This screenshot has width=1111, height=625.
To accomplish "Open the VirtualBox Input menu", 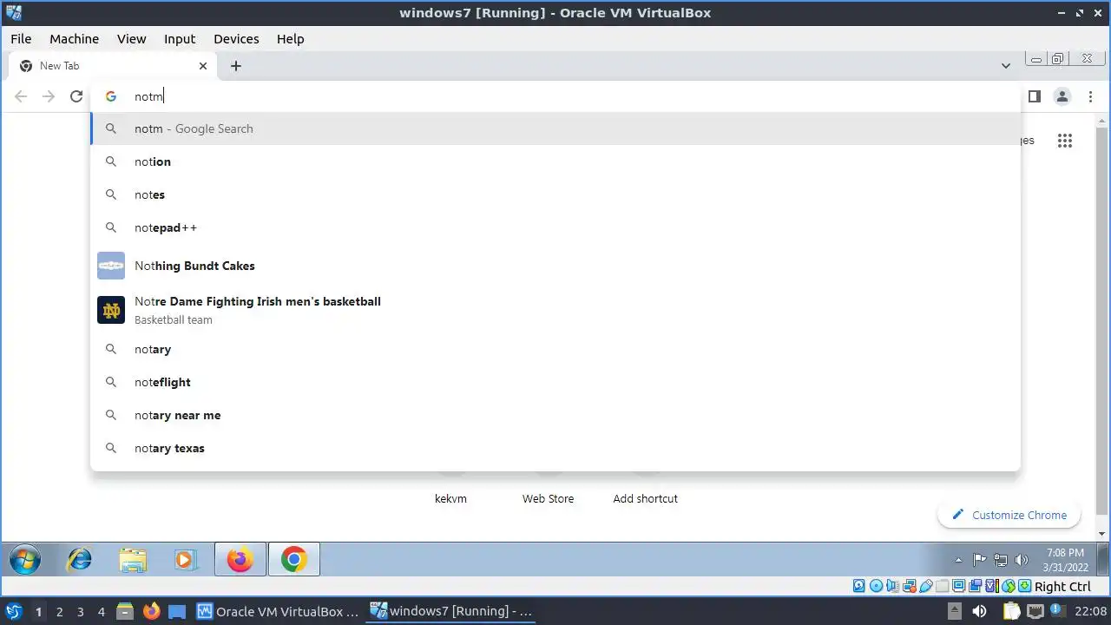I will click(x=180, y=38).
